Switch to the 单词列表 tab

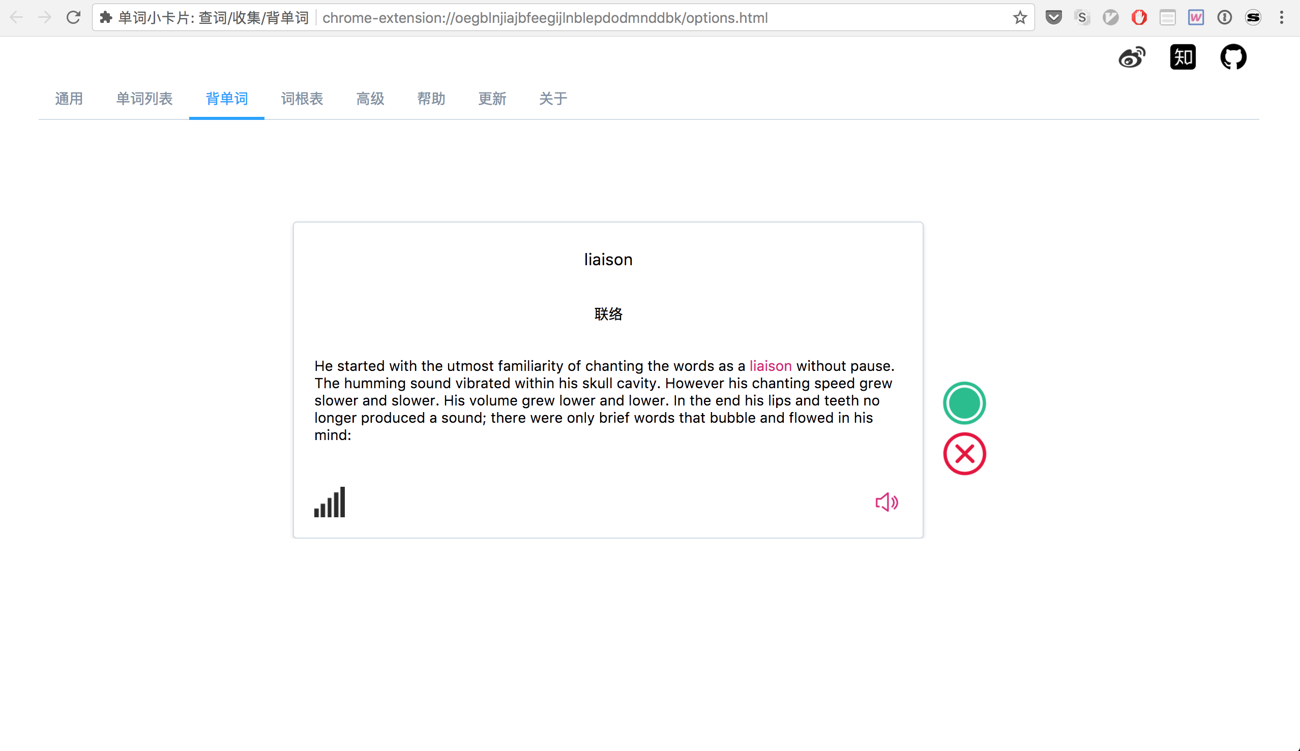coord(144,99)
